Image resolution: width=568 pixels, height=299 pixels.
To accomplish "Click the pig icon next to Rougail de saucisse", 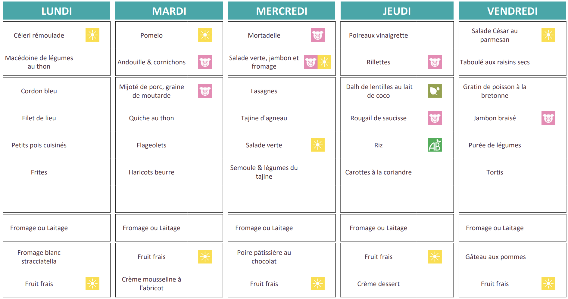I will (x=435, y=118).
